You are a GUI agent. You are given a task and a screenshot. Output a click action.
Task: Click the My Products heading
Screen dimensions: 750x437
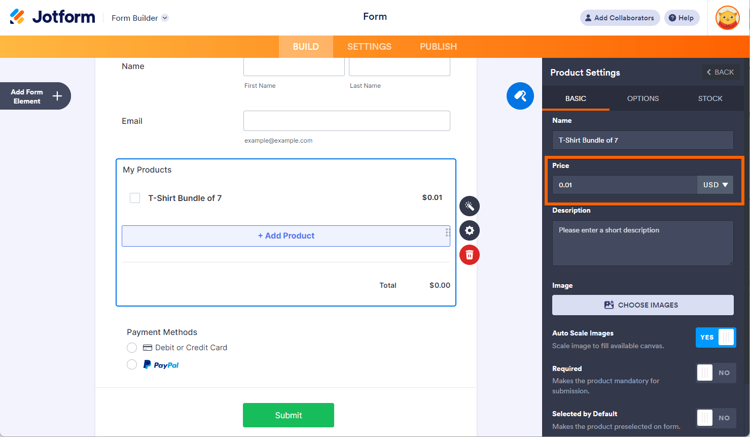[147, 170]
